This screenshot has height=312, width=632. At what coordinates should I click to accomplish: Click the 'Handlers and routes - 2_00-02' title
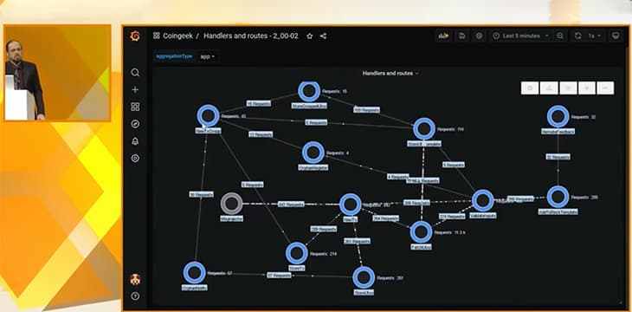251,36
